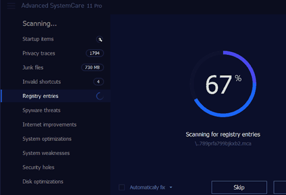Select the Registry entries item
286x195 pixels.
(x=55, y=96)
